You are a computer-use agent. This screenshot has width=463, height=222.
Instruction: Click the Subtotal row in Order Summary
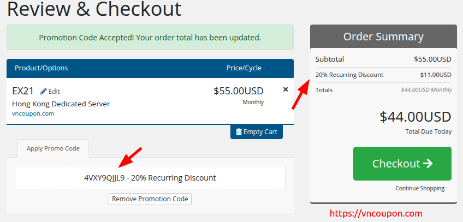tap(383, 59)
